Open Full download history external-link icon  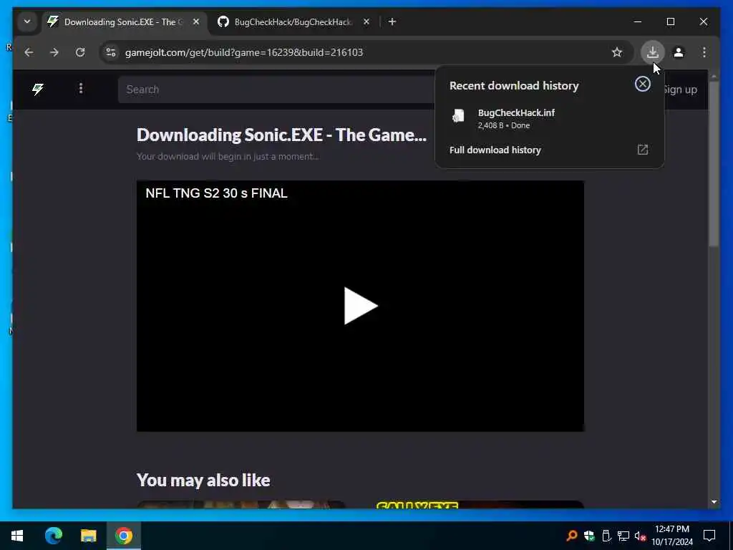pyautogui.click(x=643, y=150)
